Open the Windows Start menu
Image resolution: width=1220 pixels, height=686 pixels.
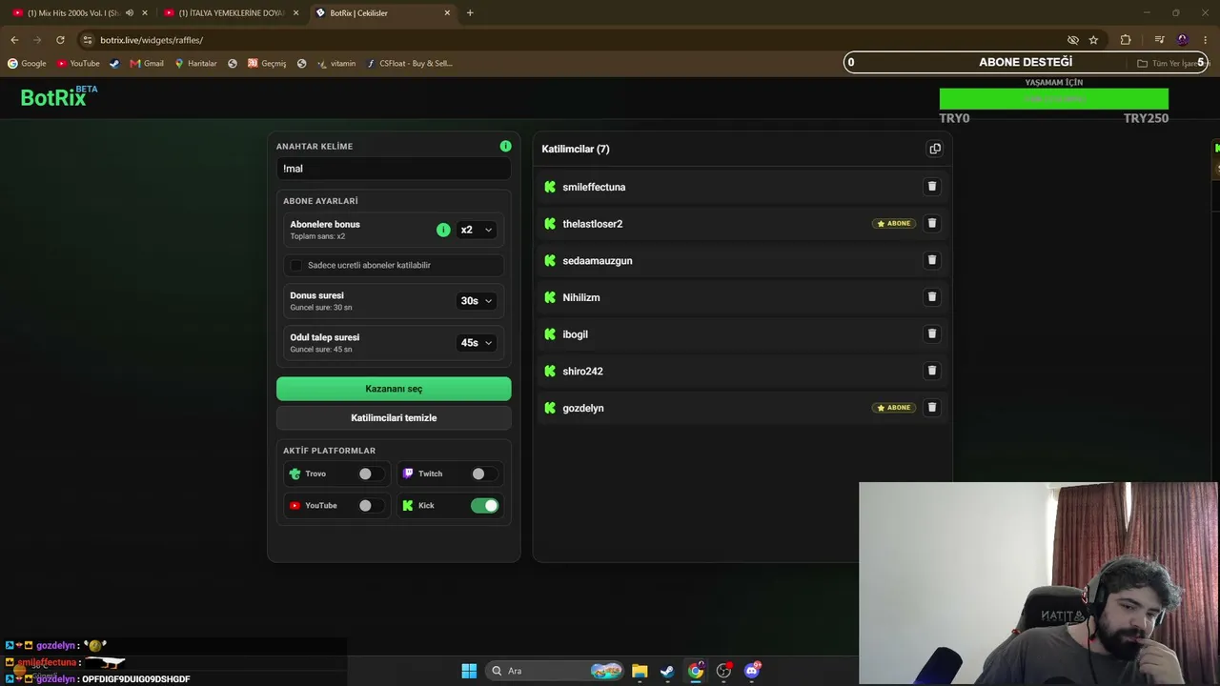[x=469, y=671]
